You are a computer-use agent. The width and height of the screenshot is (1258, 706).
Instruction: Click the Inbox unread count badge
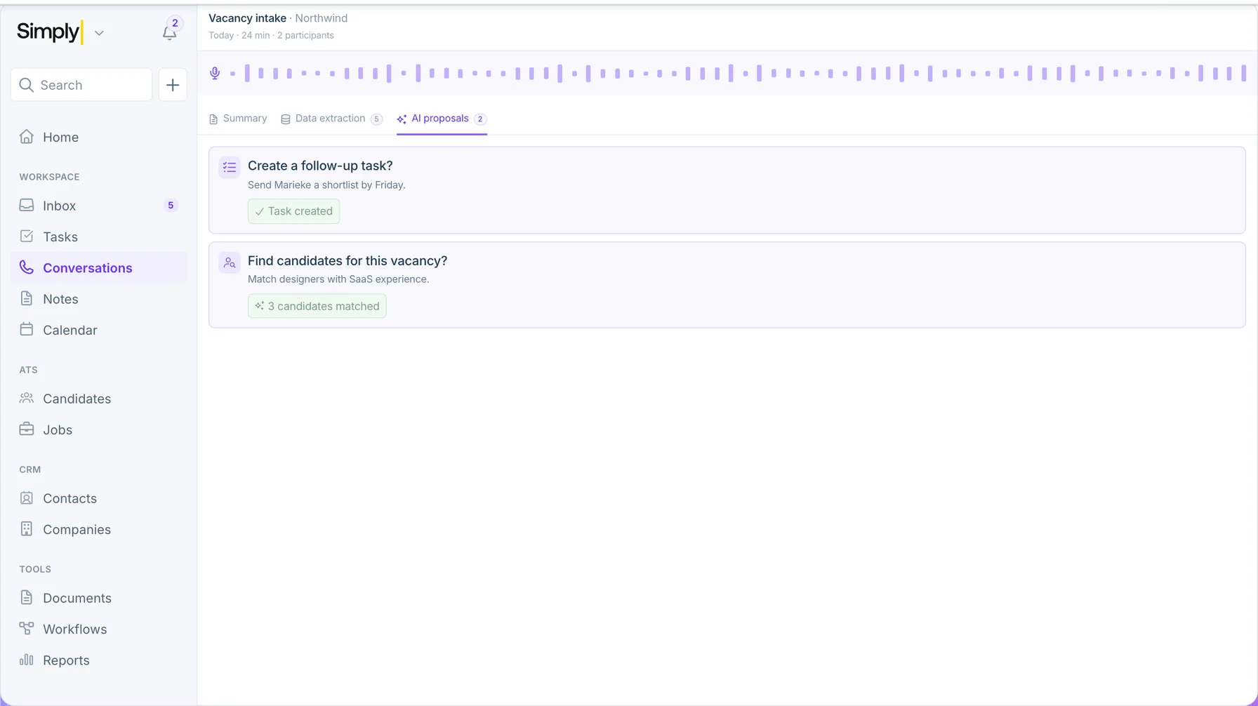pyautogui.click(x=171, y=206)
